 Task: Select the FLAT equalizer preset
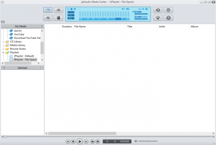pos(118,19)
